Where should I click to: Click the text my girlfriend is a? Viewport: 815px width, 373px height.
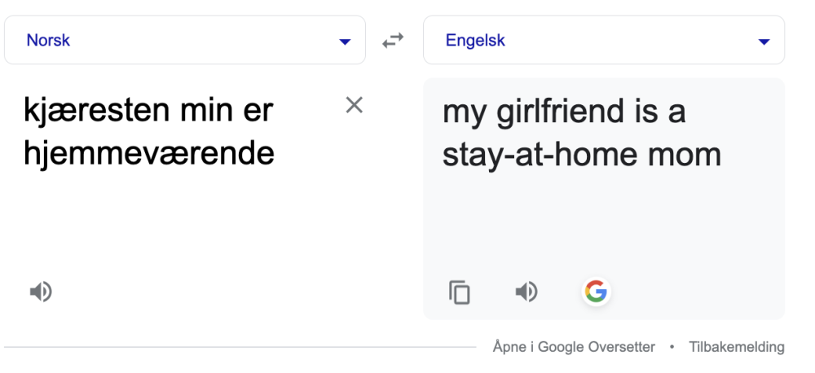[x=564, y=112]
